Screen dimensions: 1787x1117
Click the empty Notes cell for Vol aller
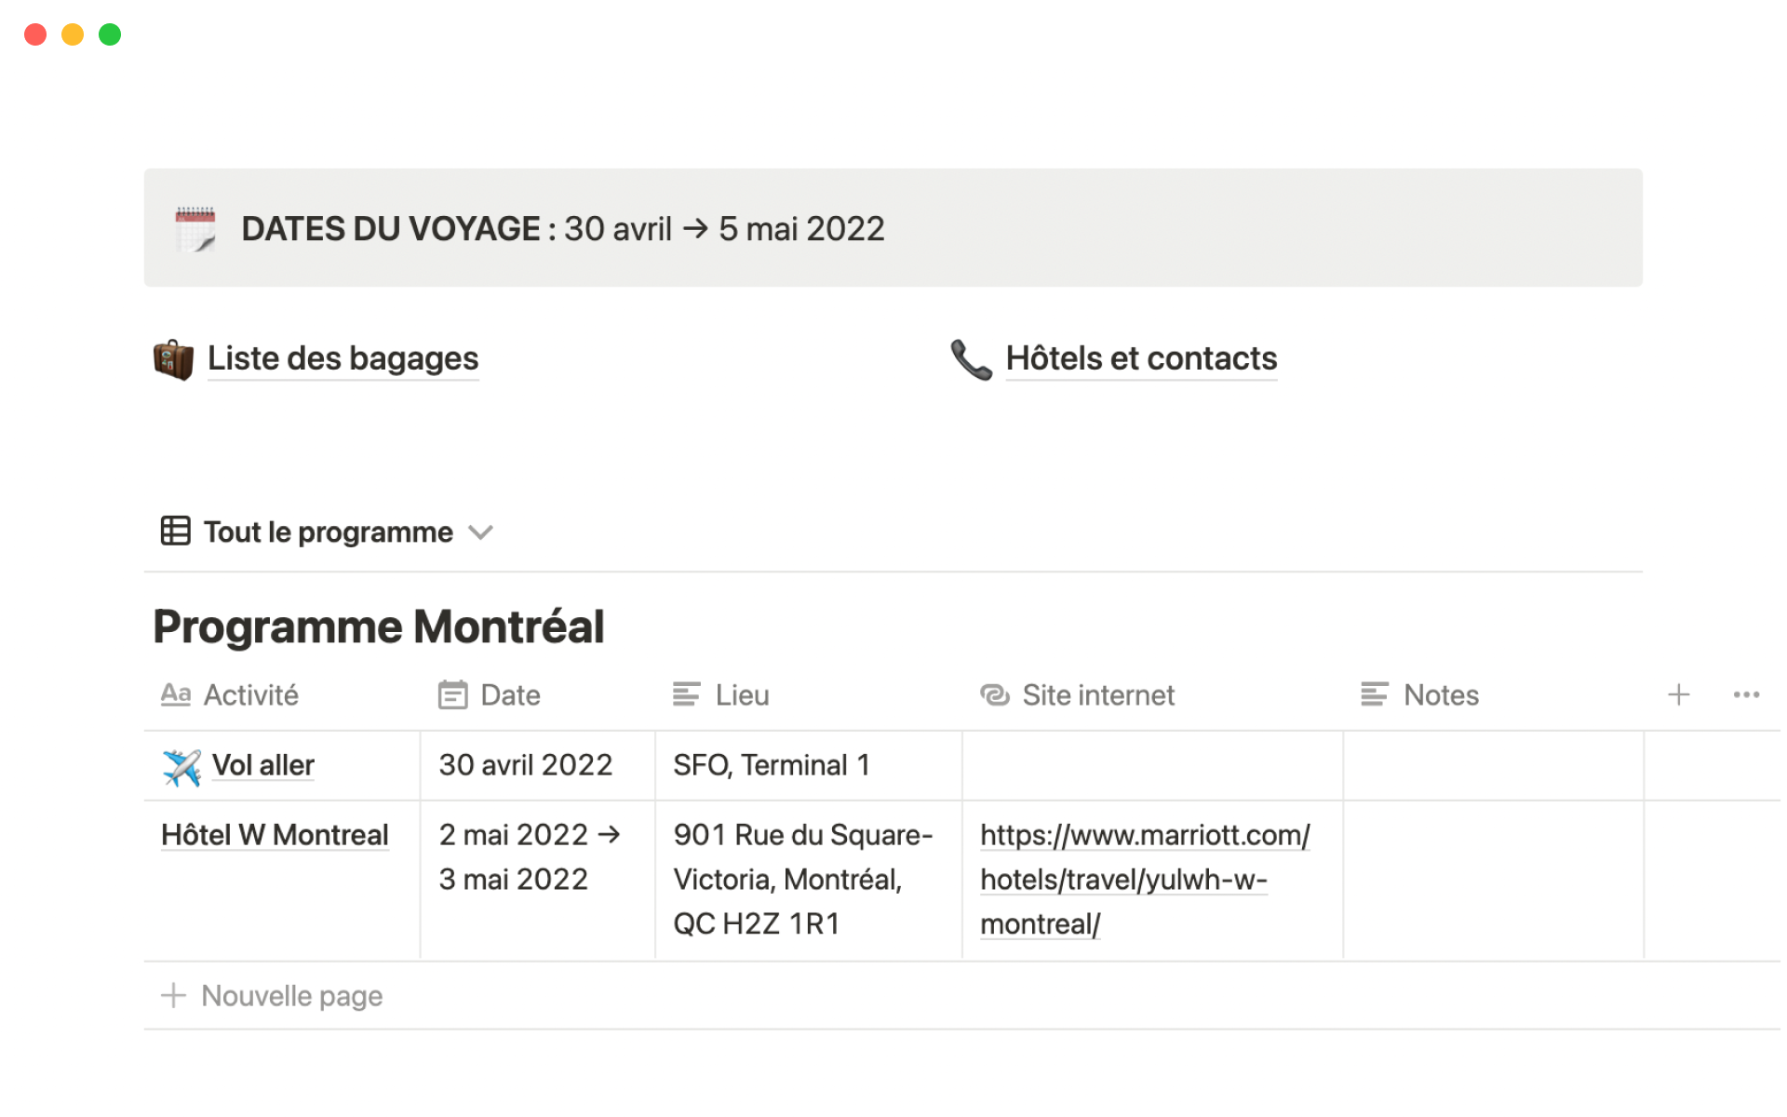pyautogui.click(x=1492, y=765)
